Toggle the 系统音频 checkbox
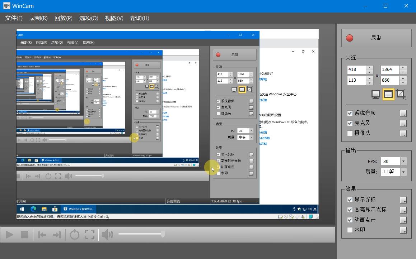 click(x=350, y=113)
